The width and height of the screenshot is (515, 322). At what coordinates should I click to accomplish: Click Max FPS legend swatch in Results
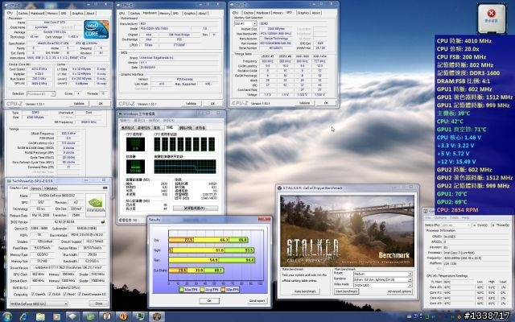point(182,290)
